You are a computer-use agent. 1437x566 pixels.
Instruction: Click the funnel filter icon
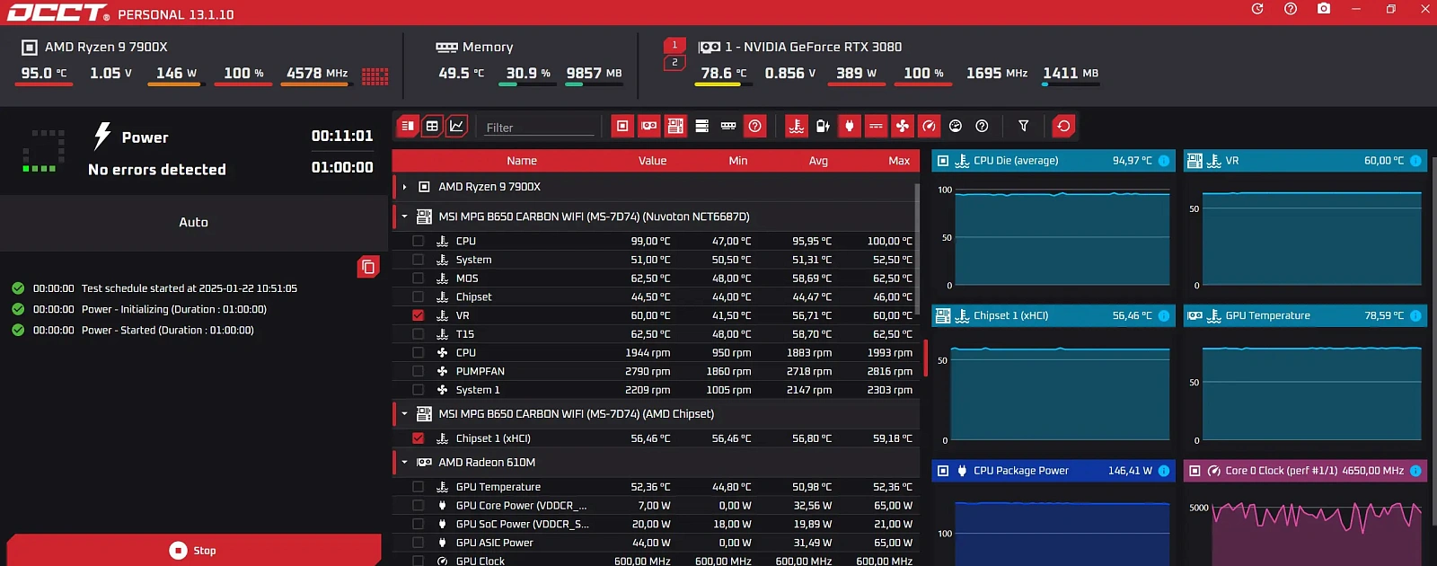[x=1023, y=126]
